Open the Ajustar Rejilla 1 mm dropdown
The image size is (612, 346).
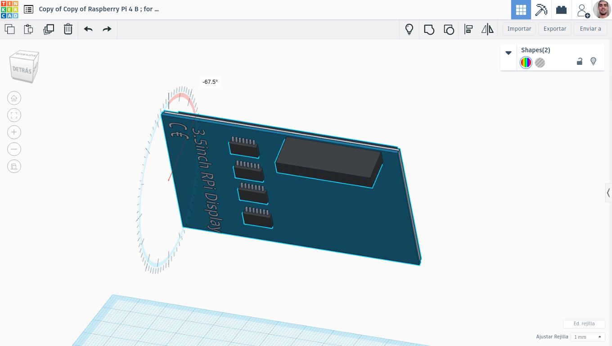tap(588, 337)
